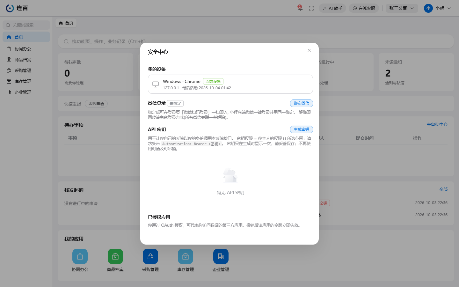The image size is (459, 287).
Task: Click the 连百 logo
Action: 17,8
